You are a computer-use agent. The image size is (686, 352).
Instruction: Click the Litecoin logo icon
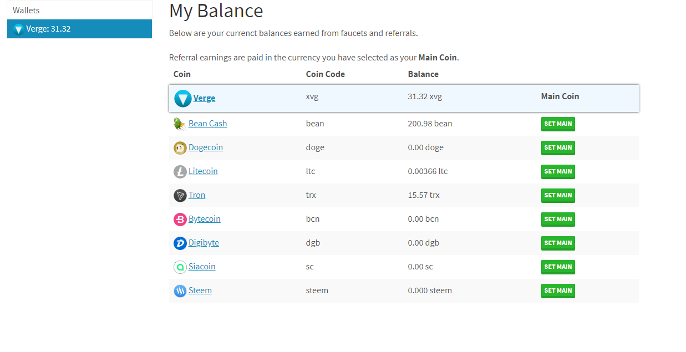[180, 172]
